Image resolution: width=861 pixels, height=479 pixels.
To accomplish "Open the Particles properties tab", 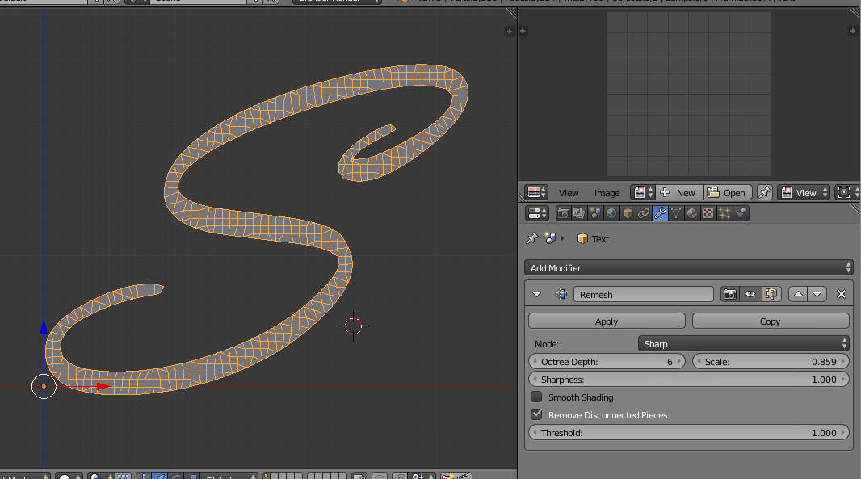I will point(724,213).
